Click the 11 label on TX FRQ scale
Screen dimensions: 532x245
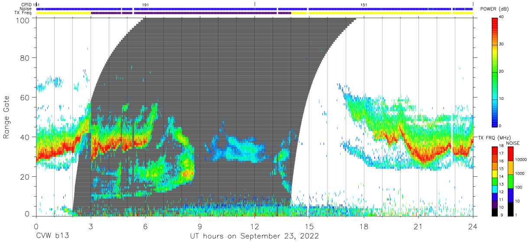[x=502, y=200]
